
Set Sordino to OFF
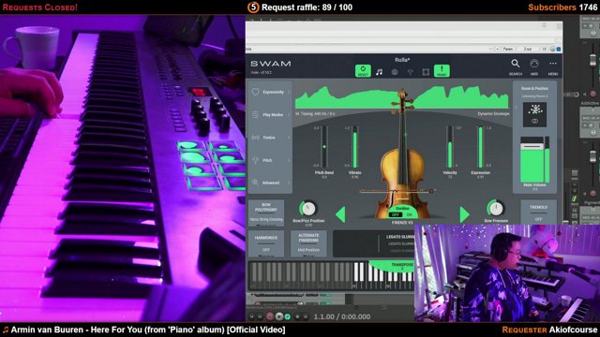pos(396,214)
